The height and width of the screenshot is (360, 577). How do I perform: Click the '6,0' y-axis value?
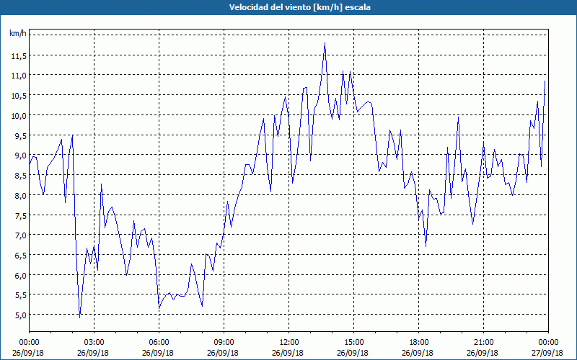click(20, 275)
